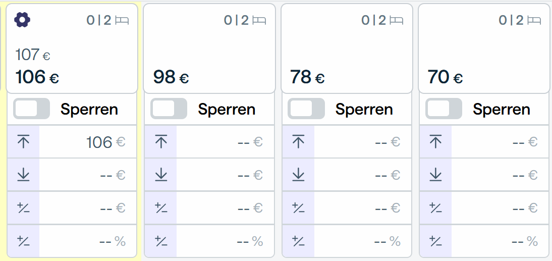
Task: Enable Sperren switch under the 98 € card
Action: point(169,109)
